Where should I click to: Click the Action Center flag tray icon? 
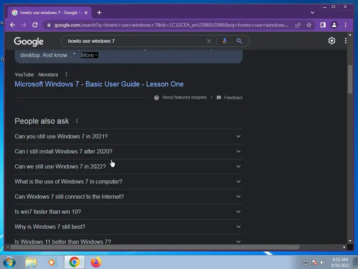point(314,262)
